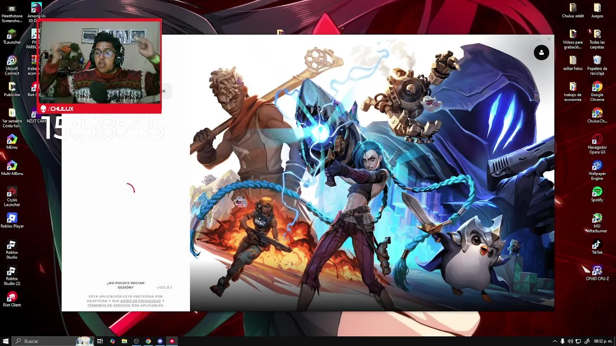Open Discord from the taskbar
This screenshot has width=616, height=346.
[160, 341]
